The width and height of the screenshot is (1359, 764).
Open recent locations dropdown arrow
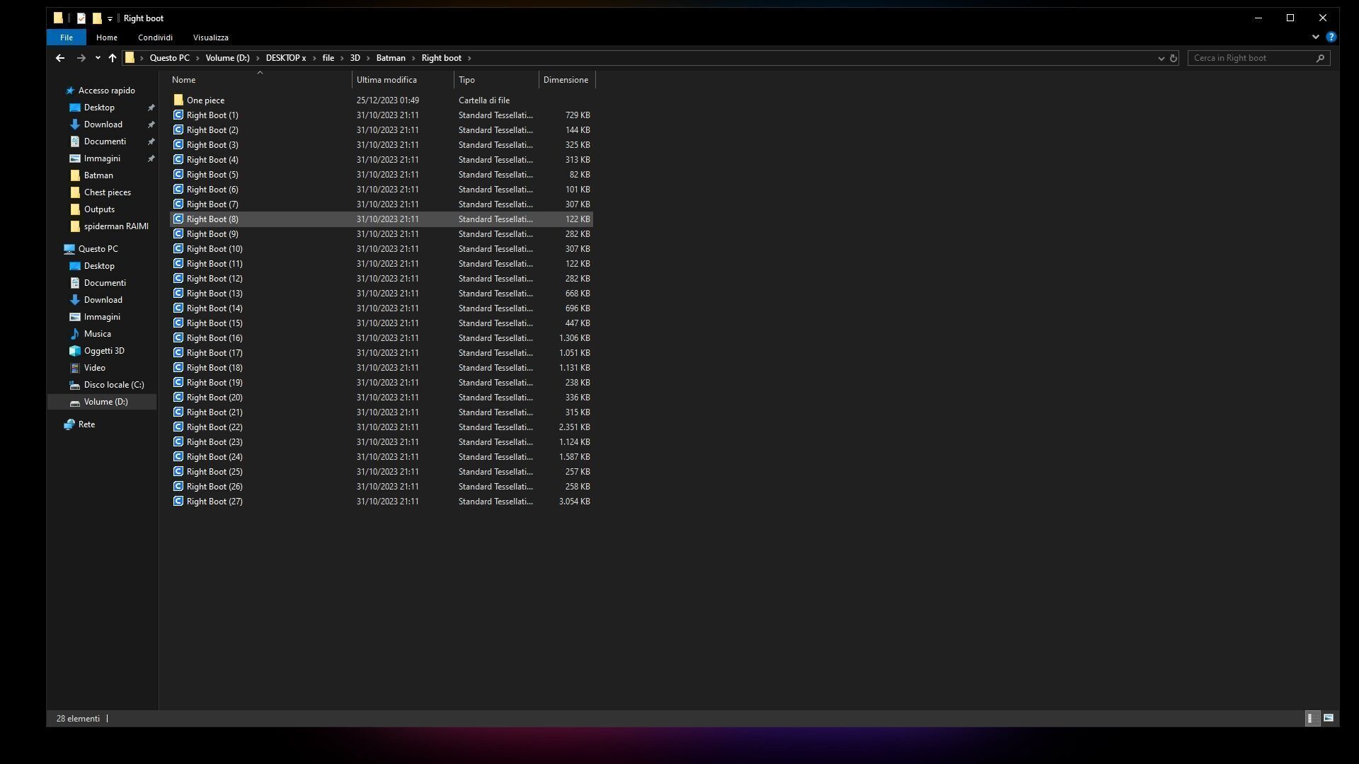[x=98, y=58]
